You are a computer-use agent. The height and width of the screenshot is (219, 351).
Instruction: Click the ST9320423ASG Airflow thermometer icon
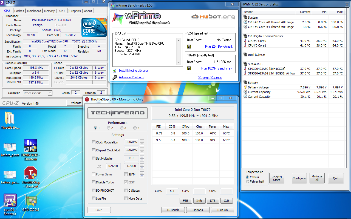click(245, 73)
